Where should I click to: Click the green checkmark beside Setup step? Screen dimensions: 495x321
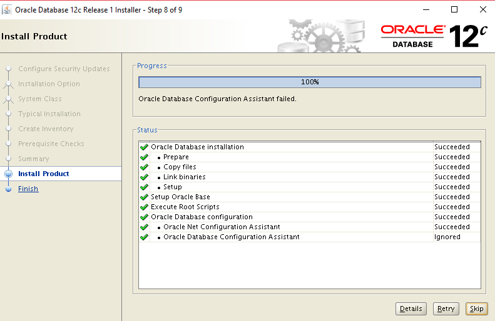point(145,187)
